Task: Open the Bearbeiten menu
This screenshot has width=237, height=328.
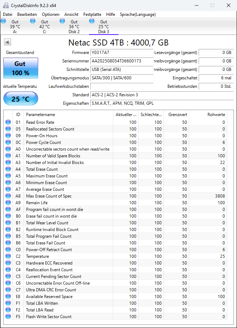Action: pyautogui.click(x=27, y=14)
